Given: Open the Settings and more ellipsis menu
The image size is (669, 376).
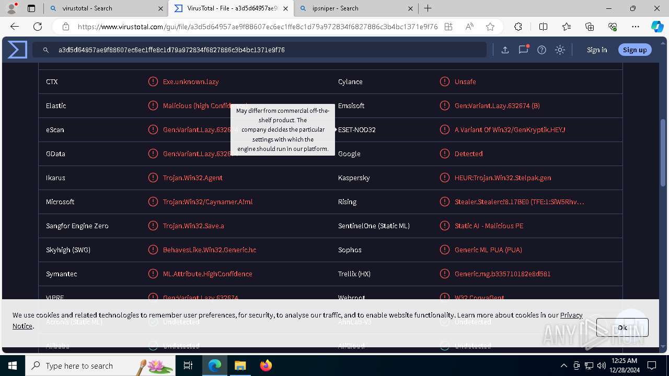Looking at the screenshot, I should (x=636, y=27).
